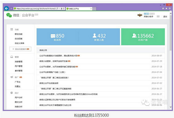
Task: Select the 微信公众平台 browser tab
Action: point(79,9)
